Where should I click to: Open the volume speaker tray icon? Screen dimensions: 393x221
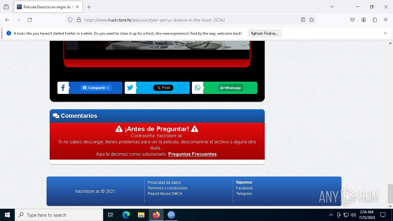[x=353, y=215]
